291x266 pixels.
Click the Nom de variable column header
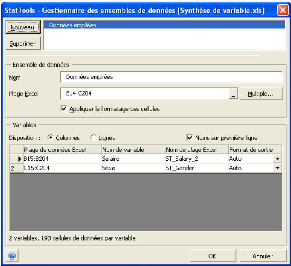click(x=133, y=149)
